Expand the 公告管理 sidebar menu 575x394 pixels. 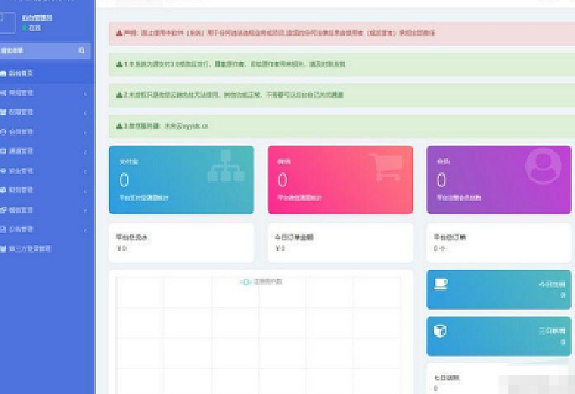coord(45,229)
